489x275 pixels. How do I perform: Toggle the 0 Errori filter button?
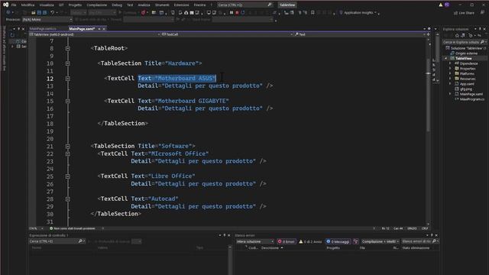pyautogui.click(x=286, y=241)
